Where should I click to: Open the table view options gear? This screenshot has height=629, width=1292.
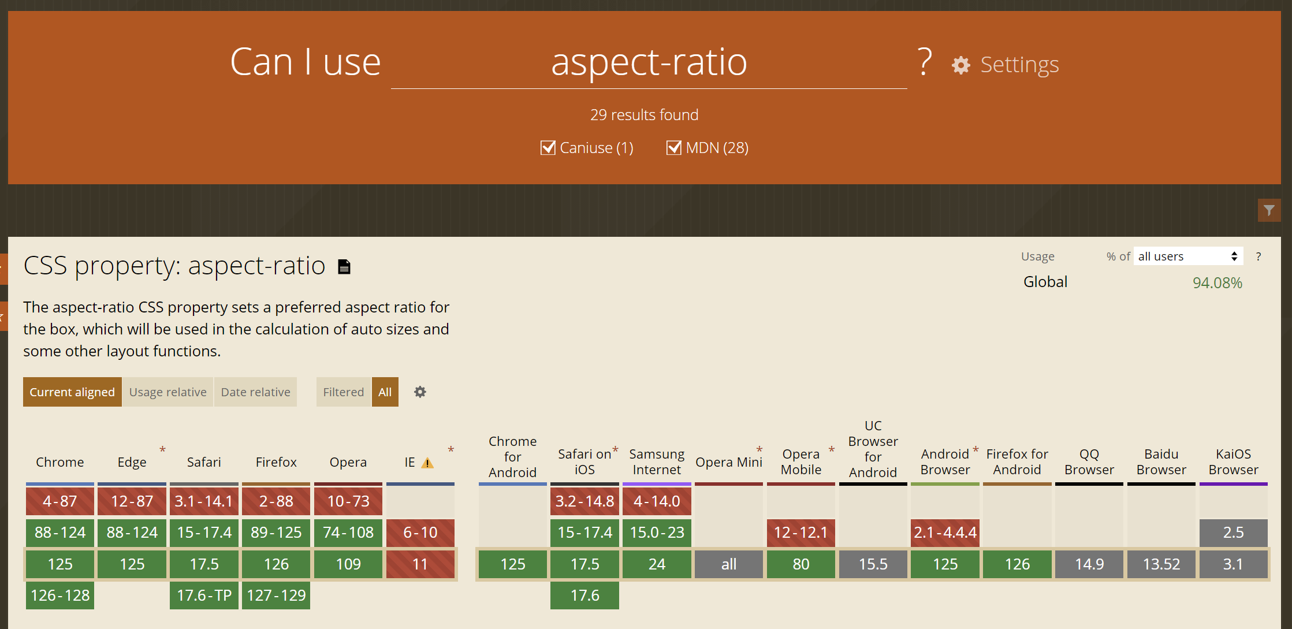pos(420,392)
